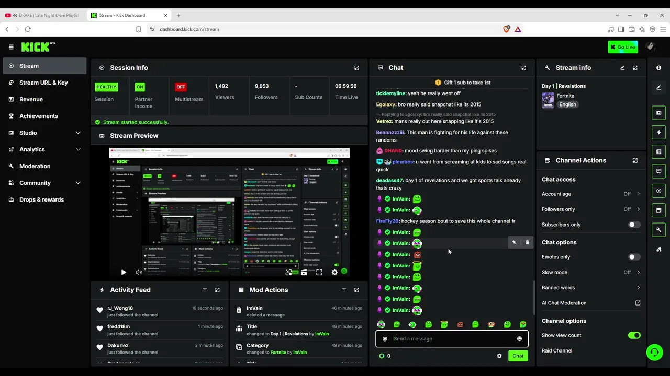Select Stream in the sidebar
The width and height of the screenshot is (670, 376).
click(x=44, y=66)
